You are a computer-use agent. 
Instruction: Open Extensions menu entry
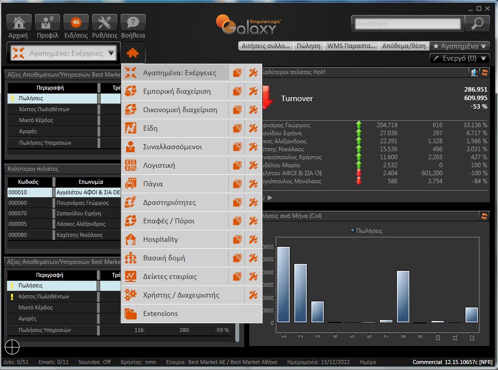click(160, 313)
